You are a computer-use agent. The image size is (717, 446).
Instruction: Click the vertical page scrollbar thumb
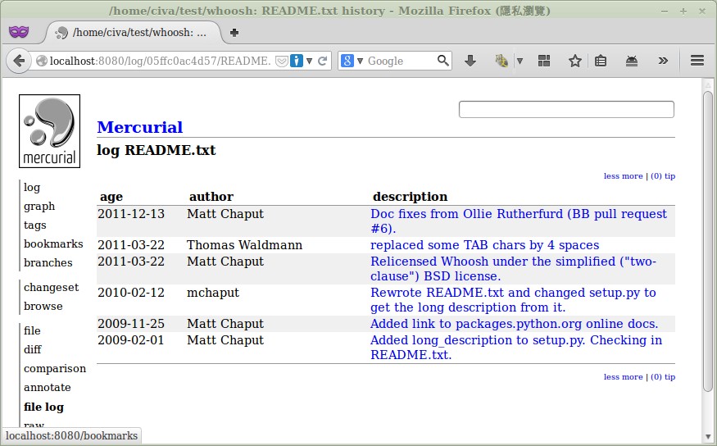707,241
